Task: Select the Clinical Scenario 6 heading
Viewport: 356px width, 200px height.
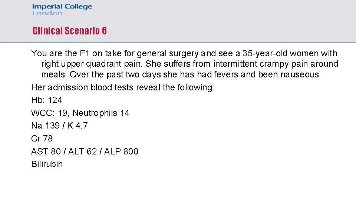Action: pos(69,31)
